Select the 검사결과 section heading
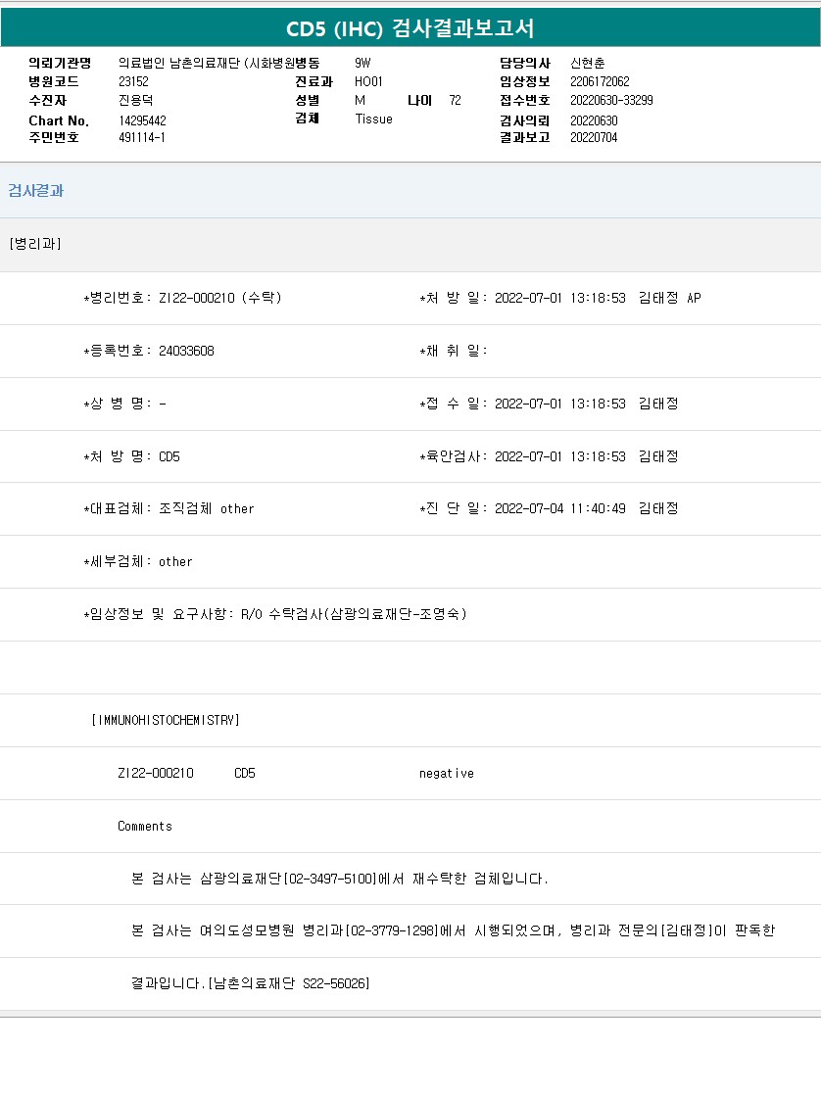 (36, 191)
